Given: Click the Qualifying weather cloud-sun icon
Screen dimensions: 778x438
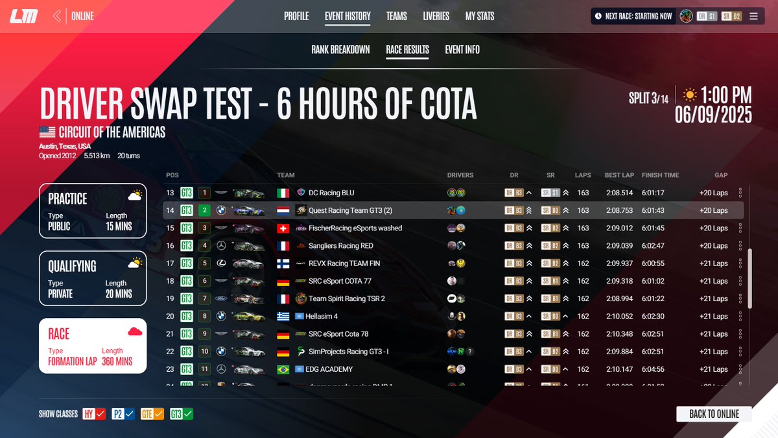Looking at the screenshot, I should 135,263.
